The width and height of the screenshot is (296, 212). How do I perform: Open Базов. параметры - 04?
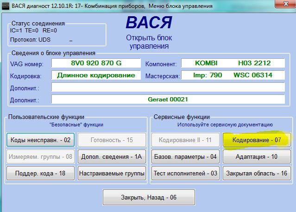pos(185,156)
